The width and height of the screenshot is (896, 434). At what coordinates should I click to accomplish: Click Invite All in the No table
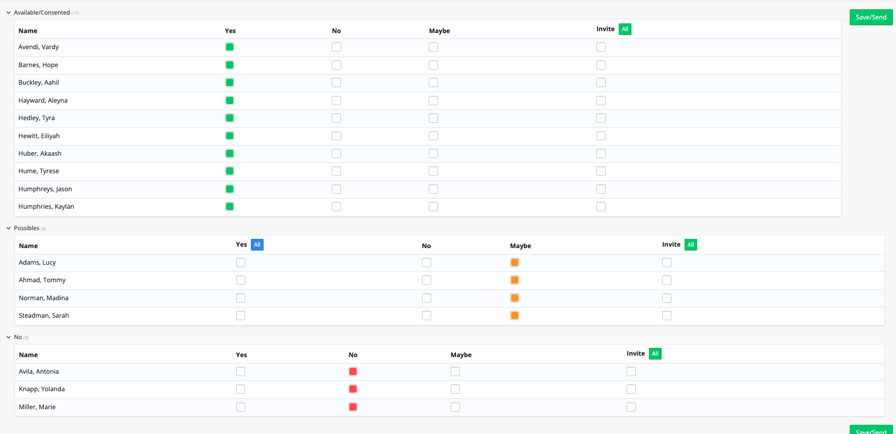tap(655, 354)
